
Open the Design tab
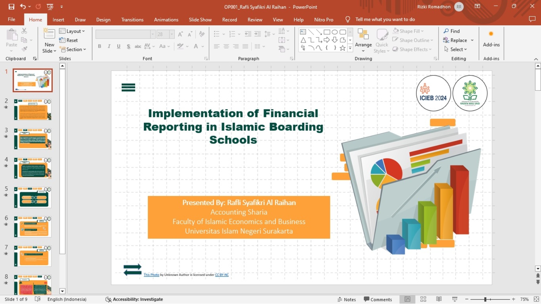103,20
